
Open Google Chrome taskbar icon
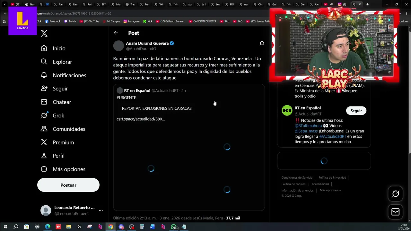click(110, 227)
